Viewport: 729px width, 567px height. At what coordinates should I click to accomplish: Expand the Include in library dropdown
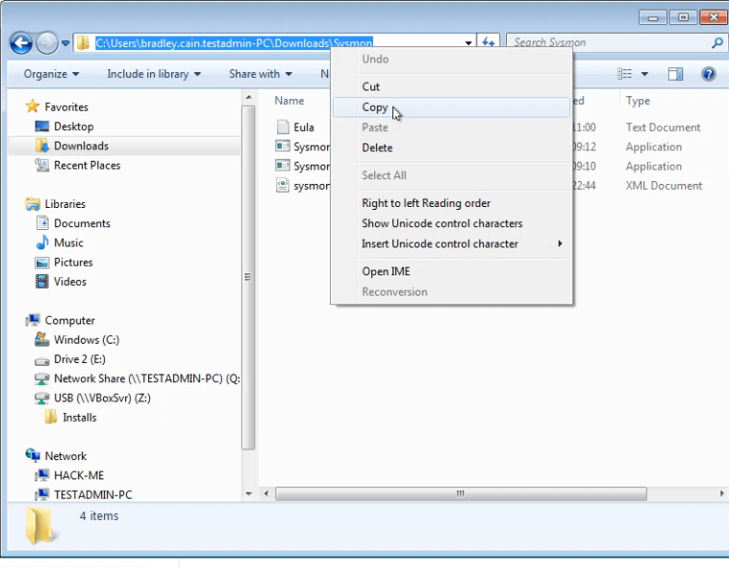click(153, 74)
